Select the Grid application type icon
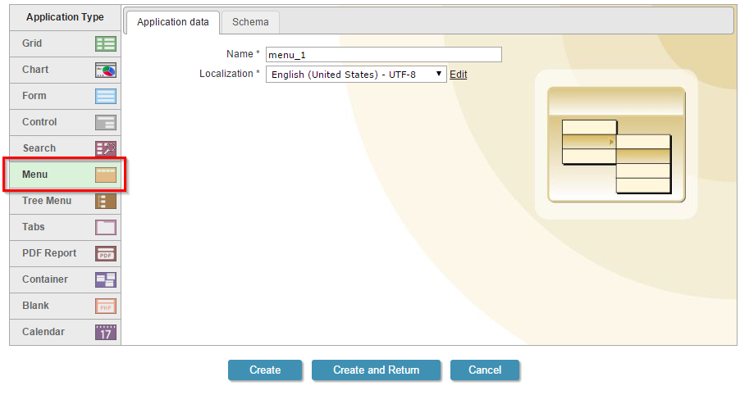This screenshot has height=395, width=749. click(x=105, y=43)
